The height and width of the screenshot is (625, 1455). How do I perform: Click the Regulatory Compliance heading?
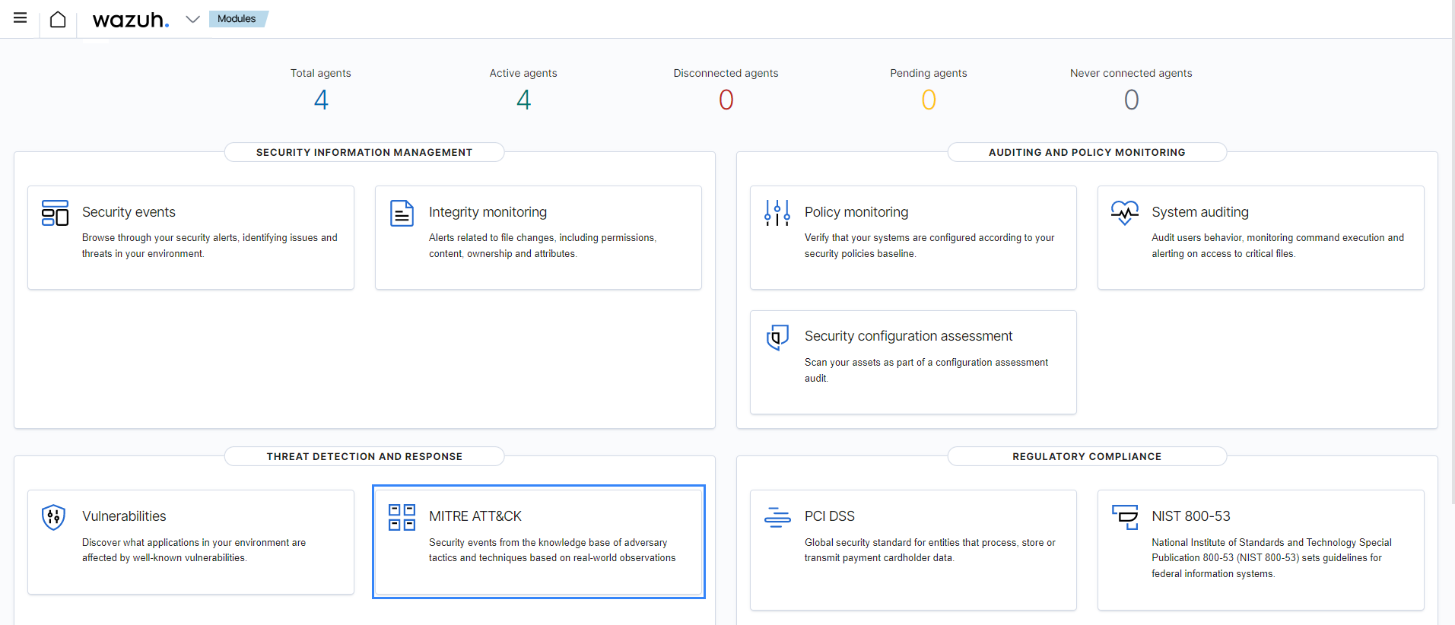pos(1087,456)
